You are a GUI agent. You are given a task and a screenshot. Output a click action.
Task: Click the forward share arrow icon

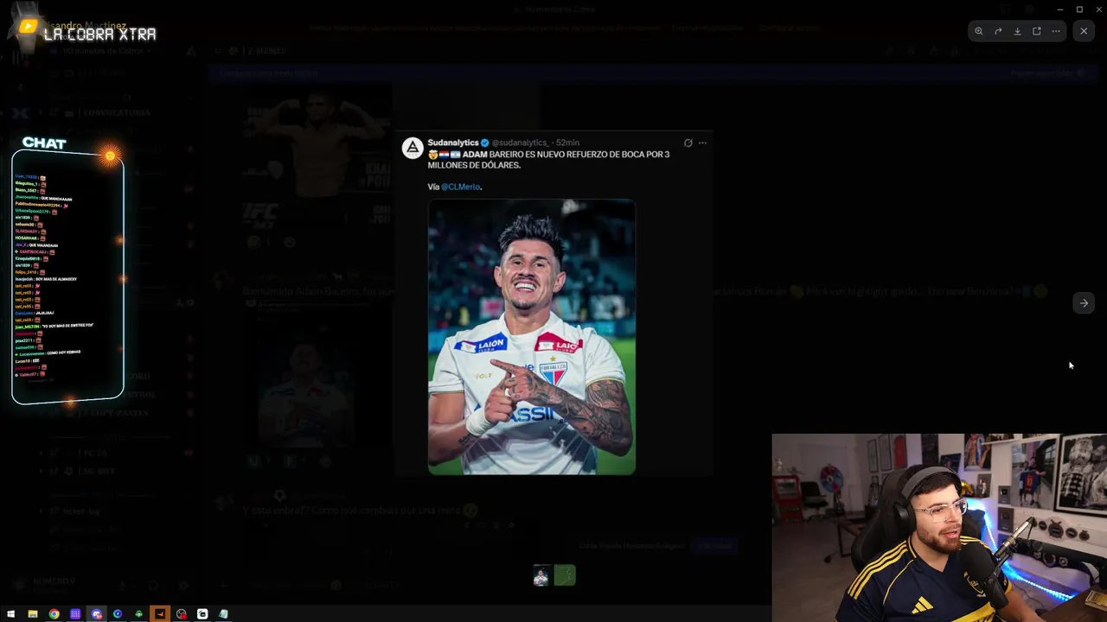coord(998,31)
